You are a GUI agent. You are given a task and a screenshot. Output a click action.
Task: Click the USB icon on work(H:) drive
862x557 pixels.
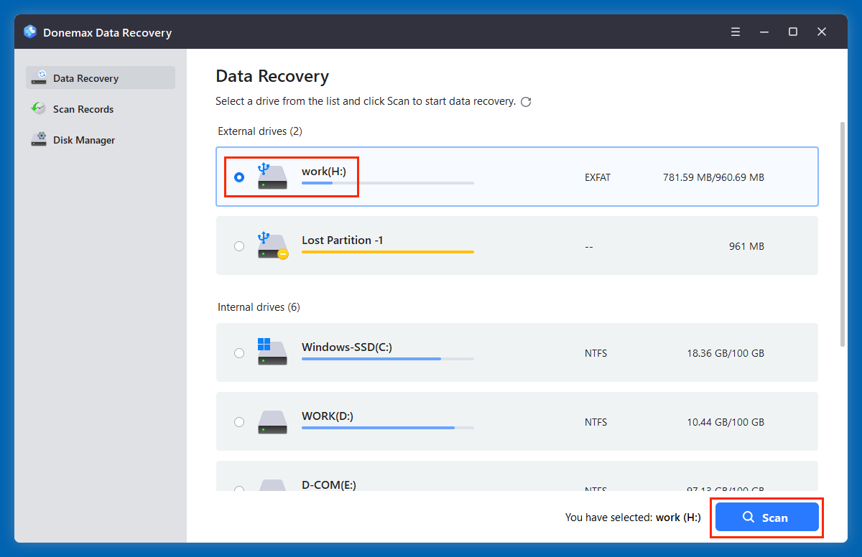pyautogui.click(x=272, y=176)
